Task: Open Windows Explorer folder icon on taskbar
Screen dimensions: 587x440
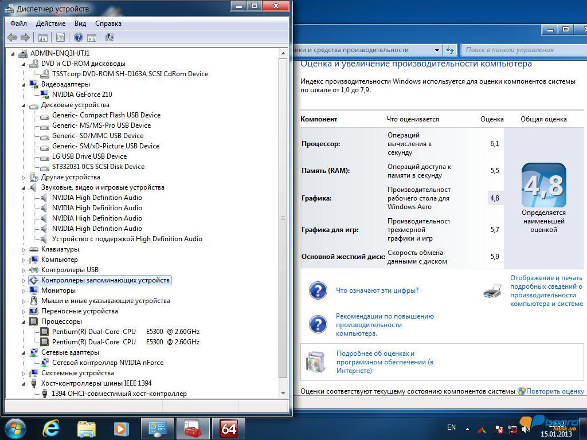Action: coord(86,428)
